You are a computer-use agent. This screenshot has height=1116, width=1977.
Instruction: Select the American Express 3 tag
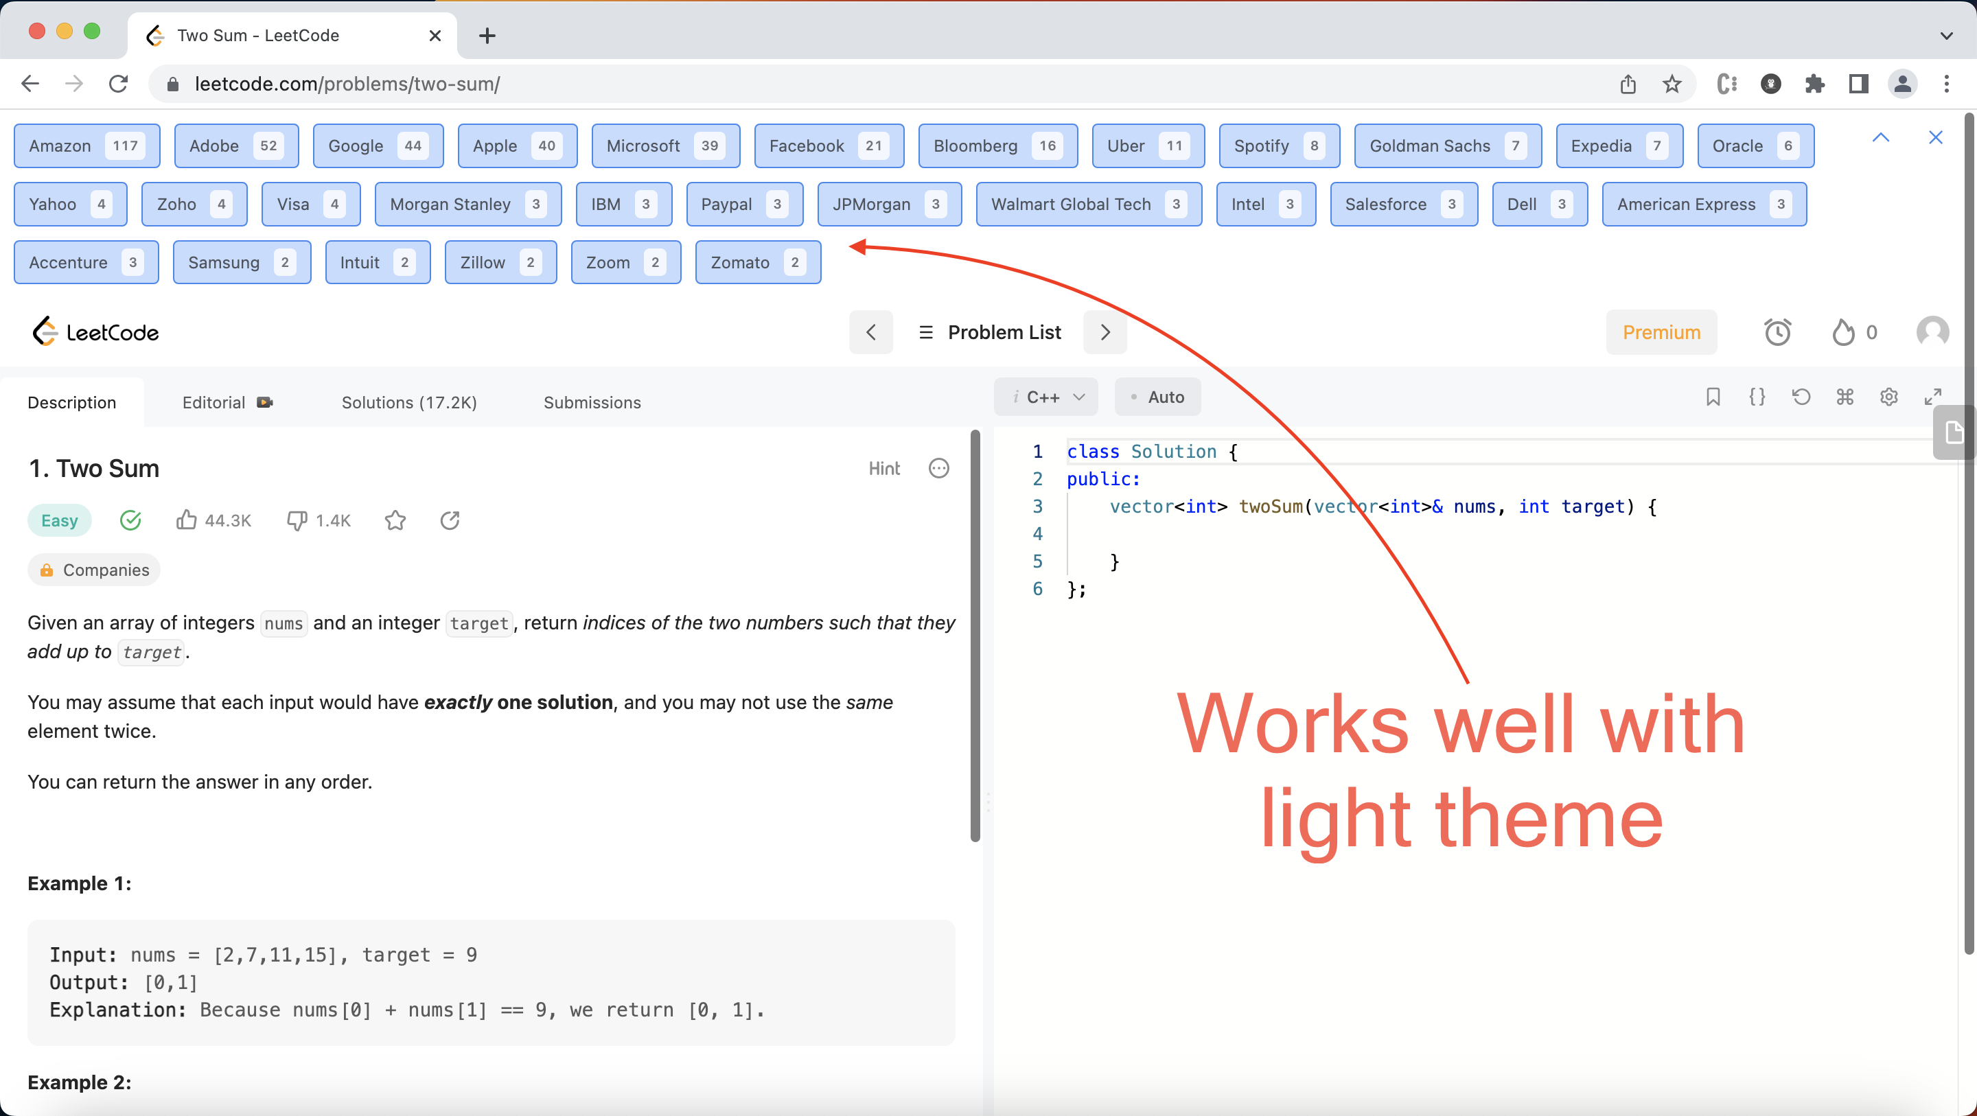click(x=1704, y=203)
